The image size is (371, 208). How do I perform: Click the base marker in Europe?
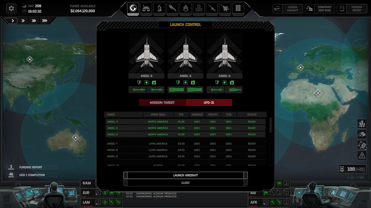click(x=301, y=67)
